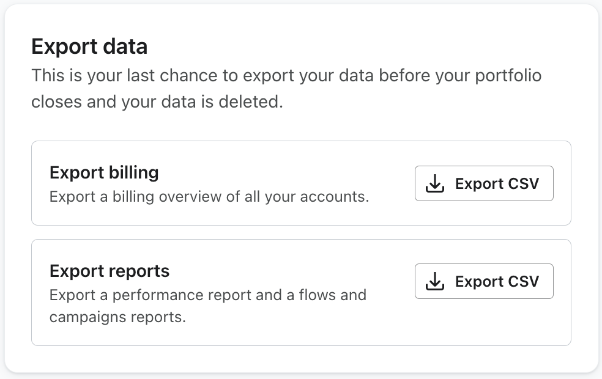
Task: Click the download icon beside reports Export CSV
Action: point(434,281)
